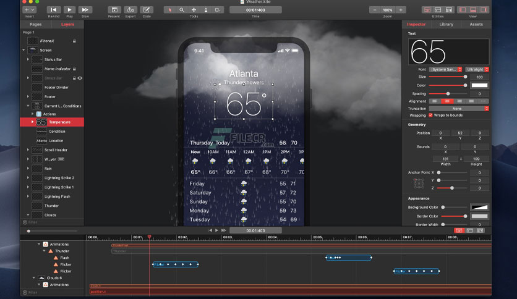Click the Width field showing 181

[445, 159]
